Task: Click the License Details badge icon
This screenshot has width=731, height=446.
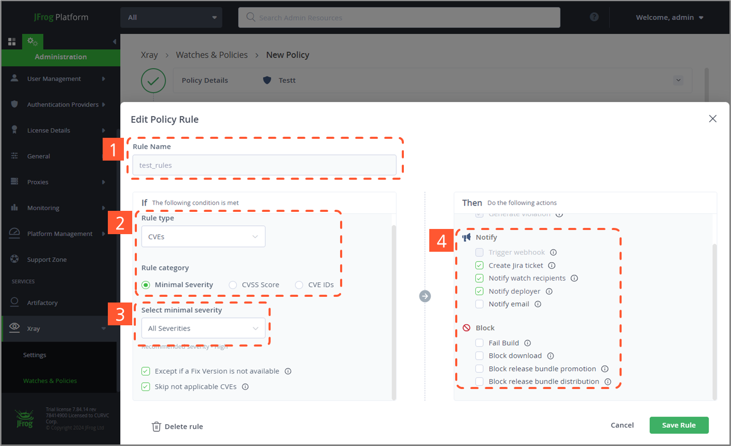Action: (x=15, y=130)
